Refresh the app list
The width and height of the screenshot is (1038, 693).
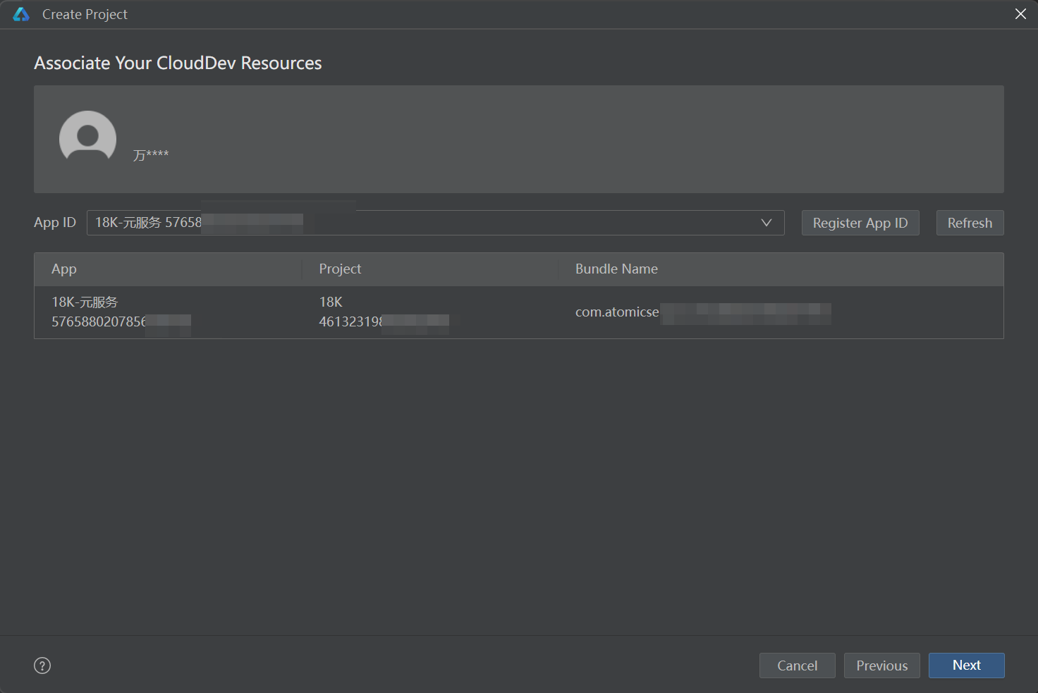(x=970, y=223)
